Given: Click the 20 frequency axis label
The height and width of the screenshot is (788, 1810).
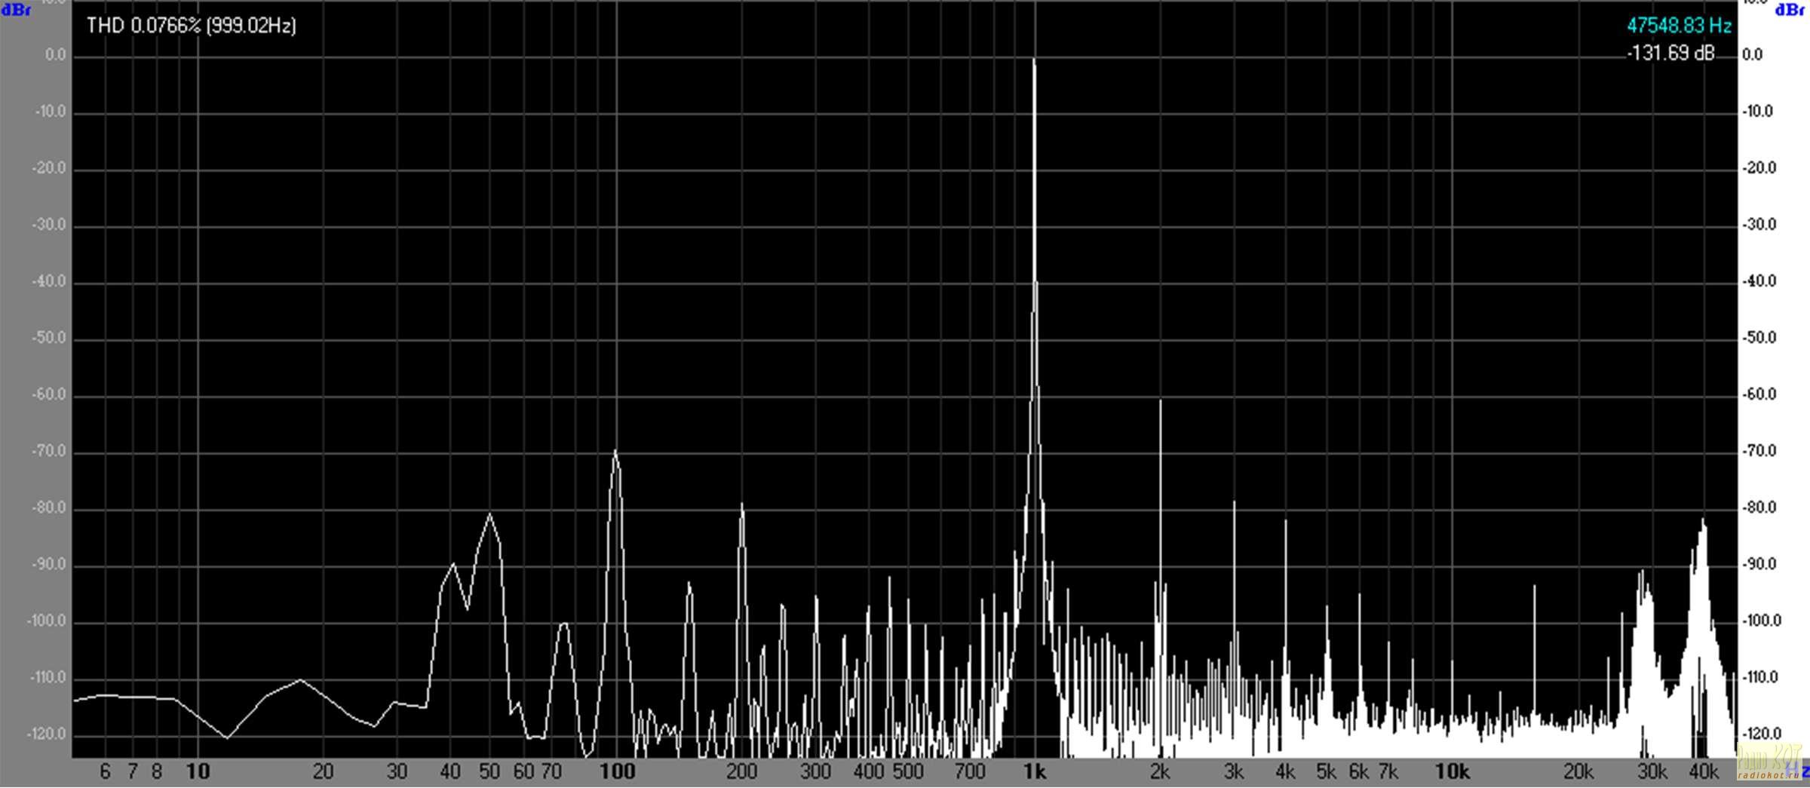Looking at the screenshot, I should pos(323,771).
